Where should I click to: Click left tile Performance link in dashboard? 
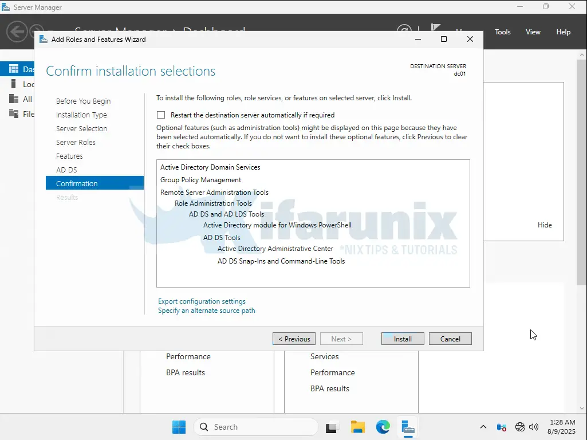[x=188, y=356]
